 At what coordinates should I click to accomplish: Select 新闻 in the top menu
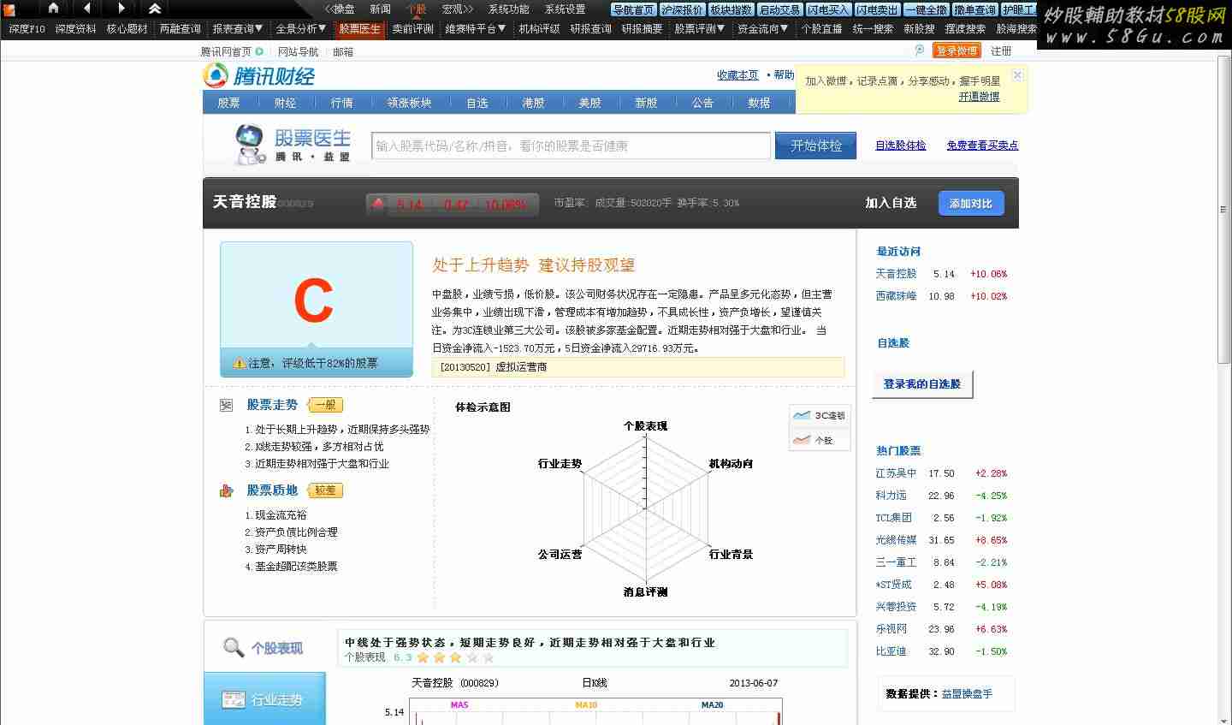(380, 9)
